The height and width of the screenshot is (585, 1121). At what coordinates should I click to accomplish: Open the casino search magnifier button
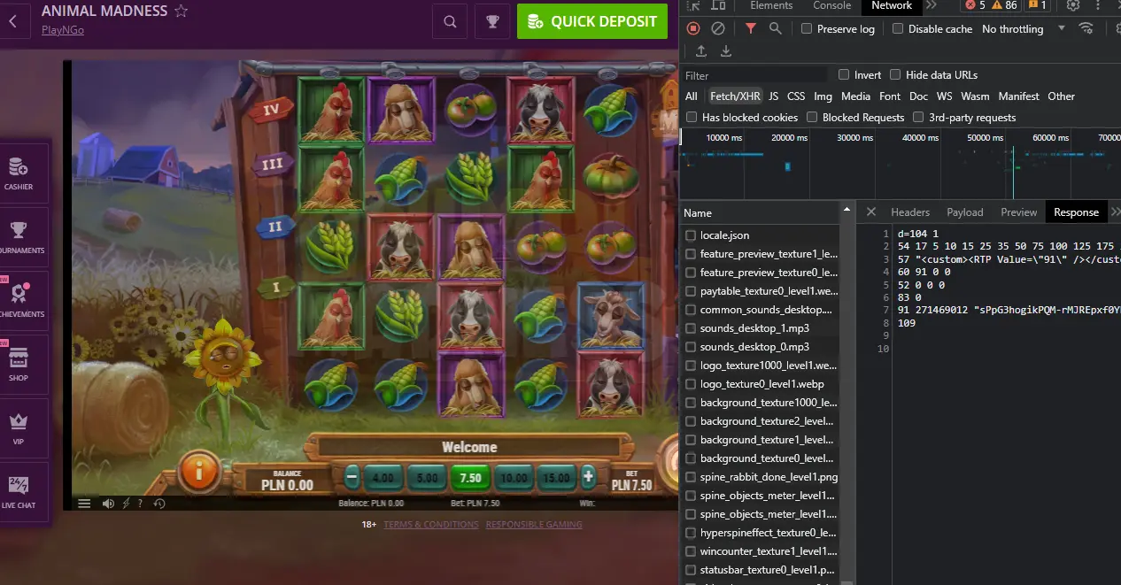(450, 22)
